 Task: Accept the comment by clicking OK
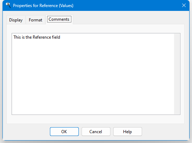click(64, 132)
